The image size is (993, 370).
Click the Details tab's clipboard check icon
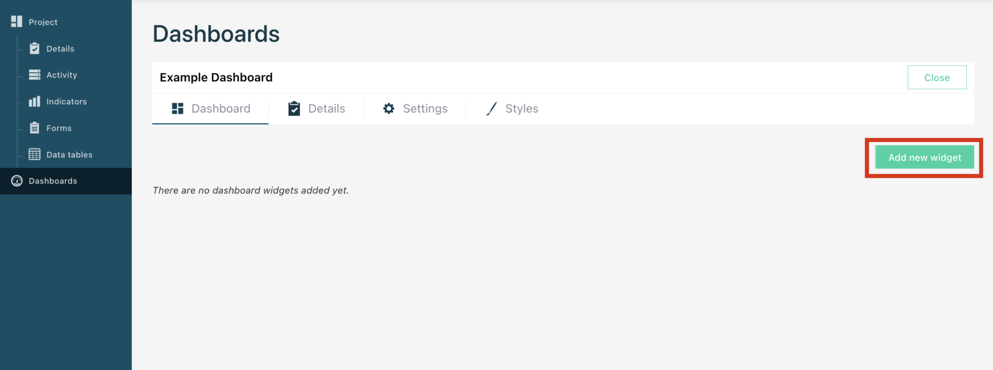pyautogui.click(x=294, y=109)
